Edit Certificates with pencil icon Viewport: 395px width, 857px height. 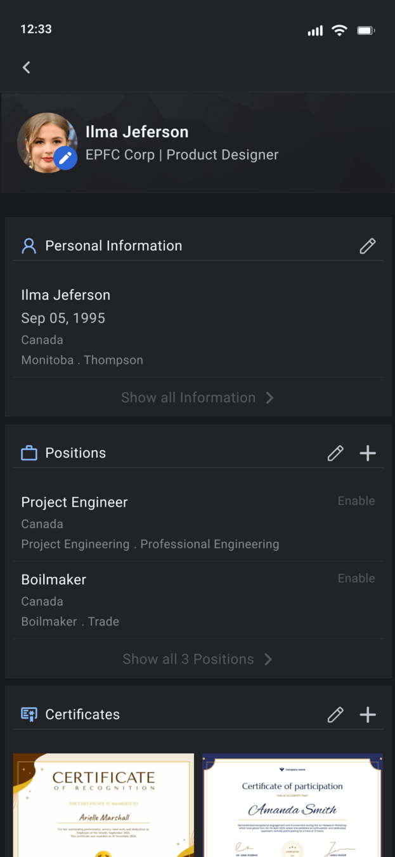coord(335,714)
